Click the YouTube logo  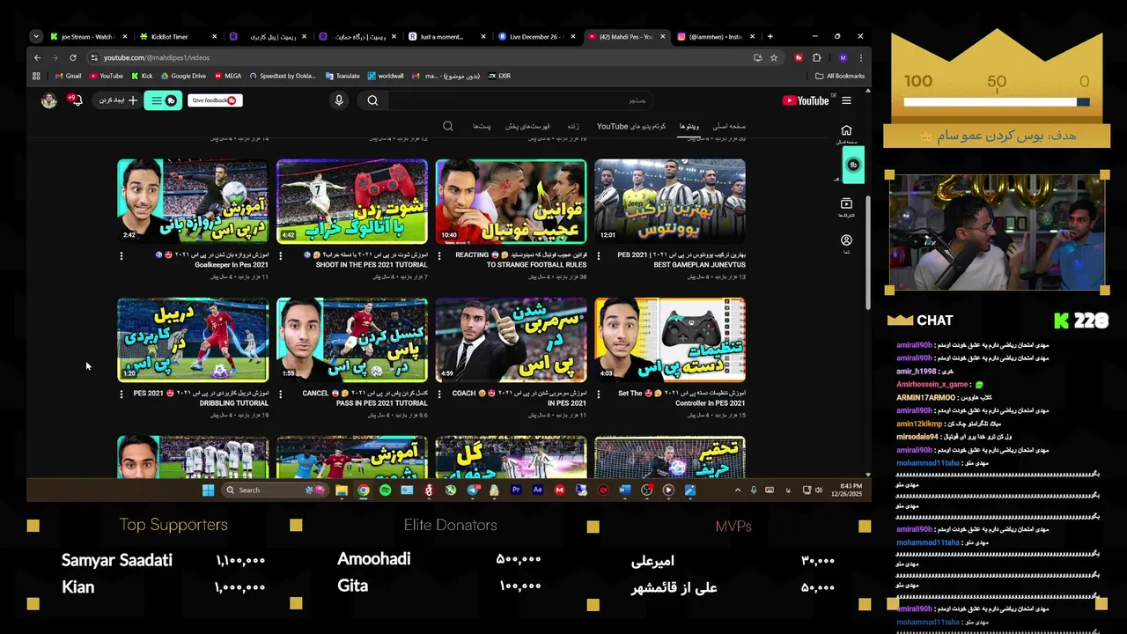[806, 100]
